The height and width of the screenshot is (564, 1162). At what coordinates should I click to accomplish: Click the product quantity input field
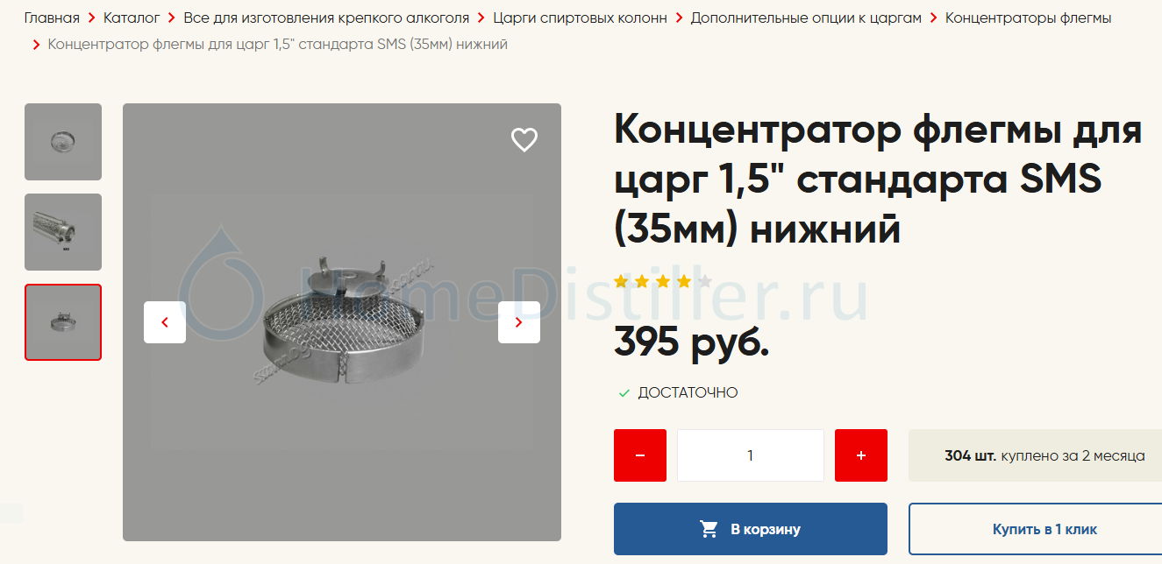751,455
